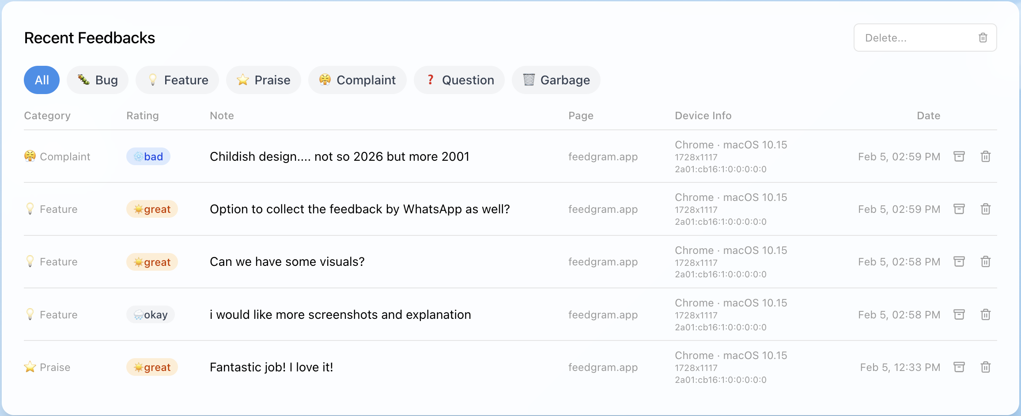Click the "okay" rating badge
This screenshot has width=1021, height=416.
(151, 314)
